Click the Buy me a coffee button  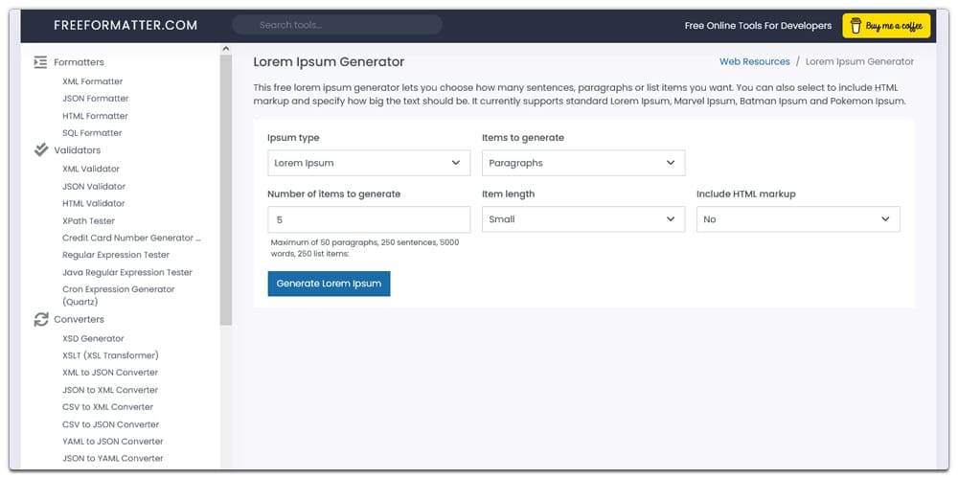(886, 26)
